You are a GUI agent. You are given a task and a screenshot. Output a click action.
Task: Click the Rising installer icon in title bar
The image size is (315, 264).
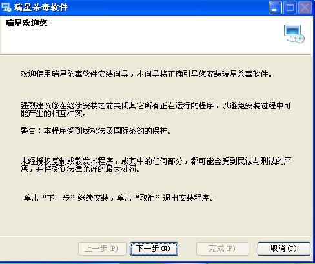pos(6,7)
